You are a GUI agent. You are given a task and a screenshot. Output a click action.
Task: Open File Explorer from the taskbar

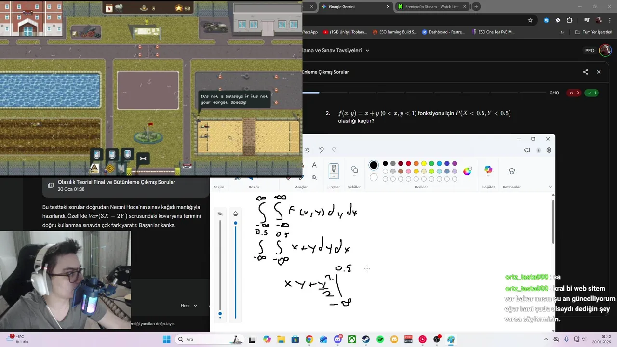(x=281, y=339)
